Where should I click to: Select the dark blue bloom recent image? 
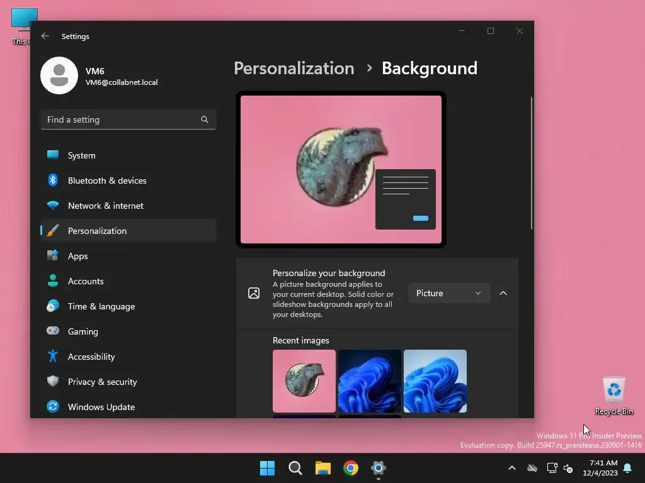(x=369, y=380)
